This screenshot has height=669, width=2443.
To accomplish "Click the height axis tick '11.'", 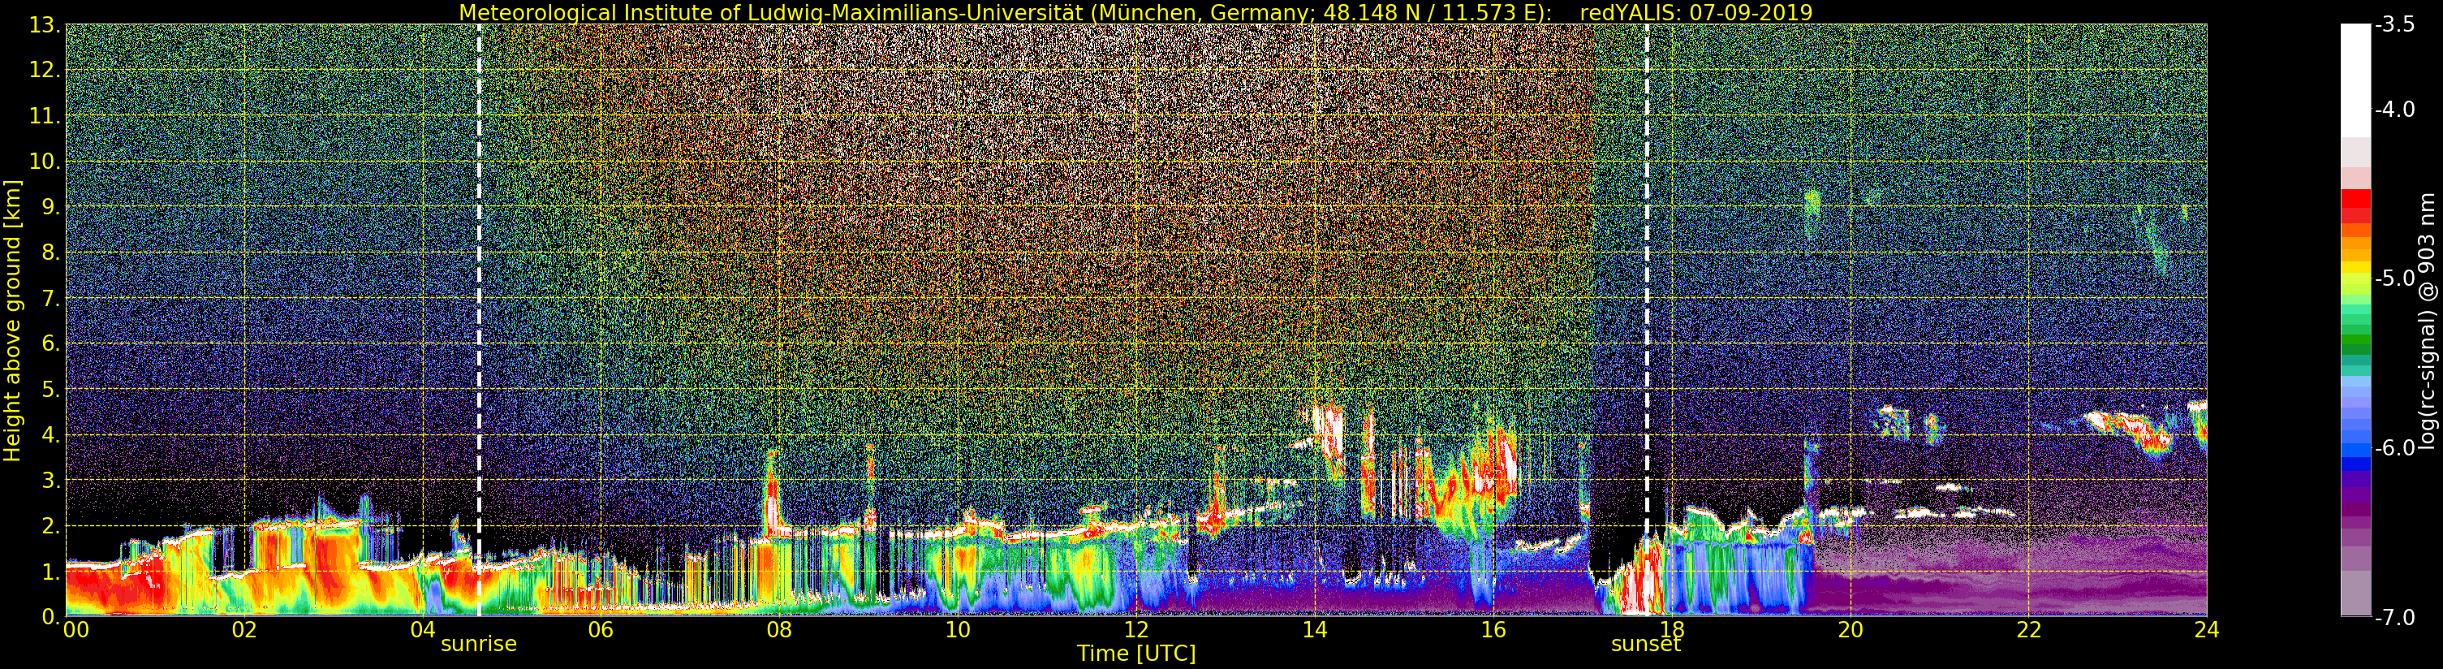I will [45, 116].
